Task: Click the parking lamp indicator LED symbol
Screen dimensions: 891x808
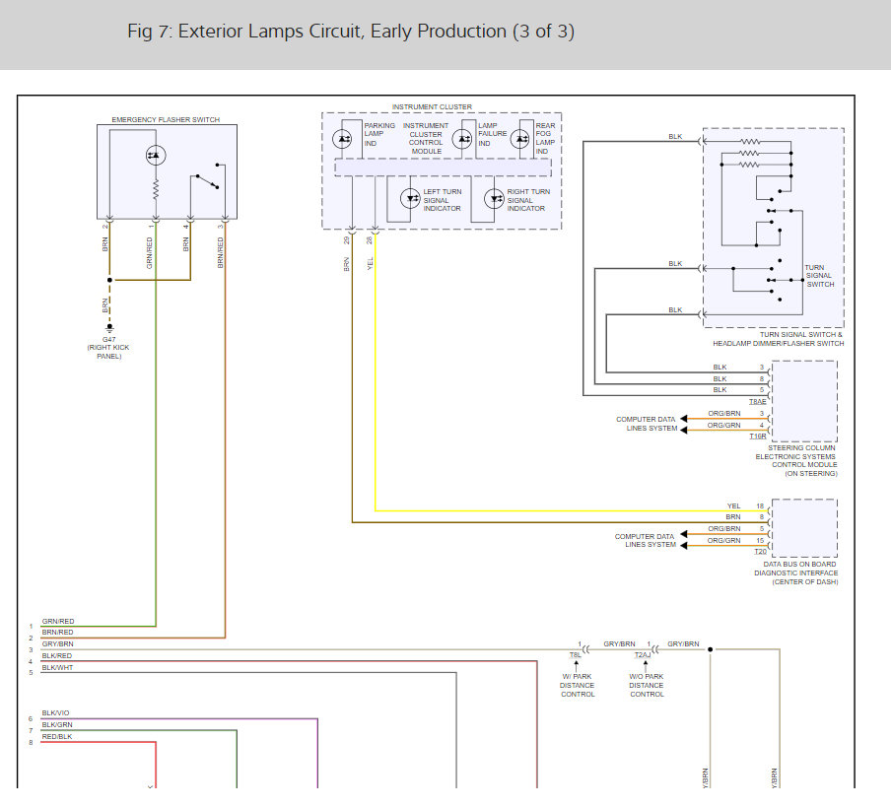Action: tap(342, 139)
